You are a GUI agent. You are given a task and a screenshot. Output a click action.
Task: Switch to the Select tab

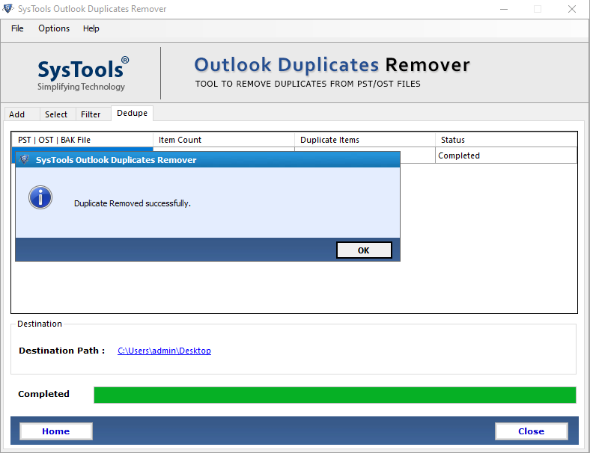coord(57,114)
